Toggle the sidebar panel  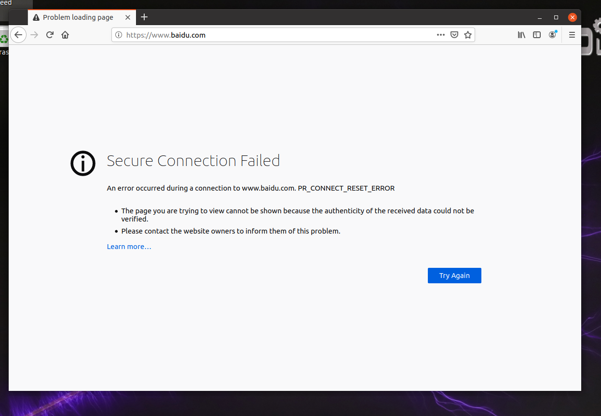(x=537, y=35)
